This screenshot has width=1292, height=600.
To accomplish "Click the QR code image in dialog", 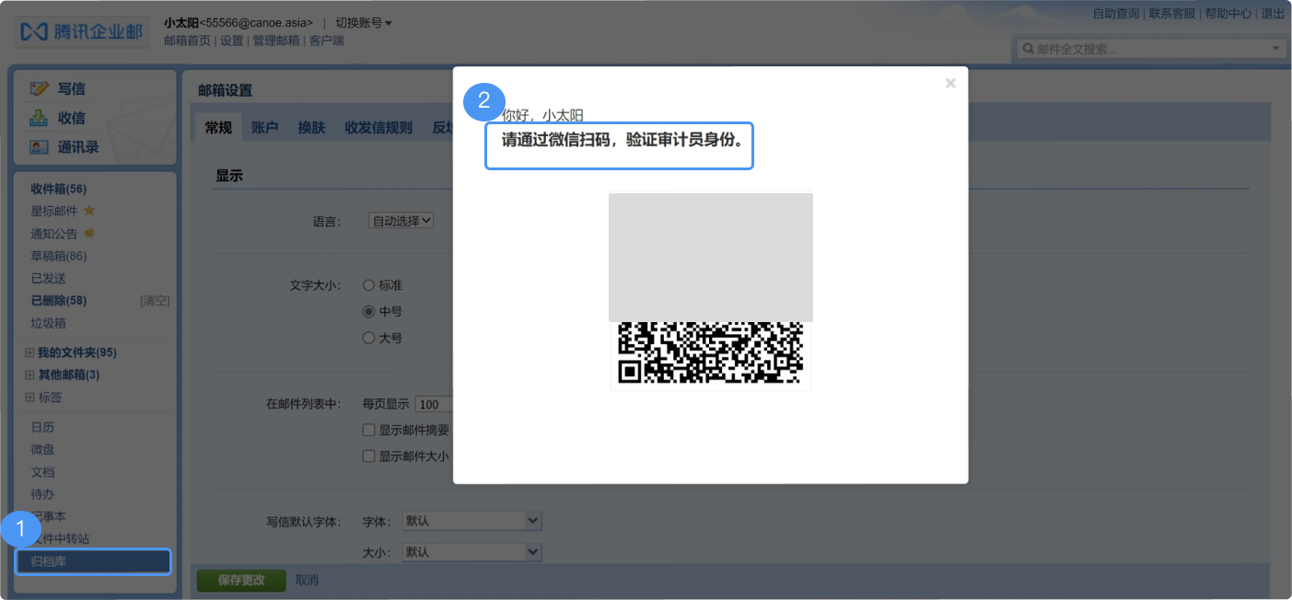I will pos(711,291).
